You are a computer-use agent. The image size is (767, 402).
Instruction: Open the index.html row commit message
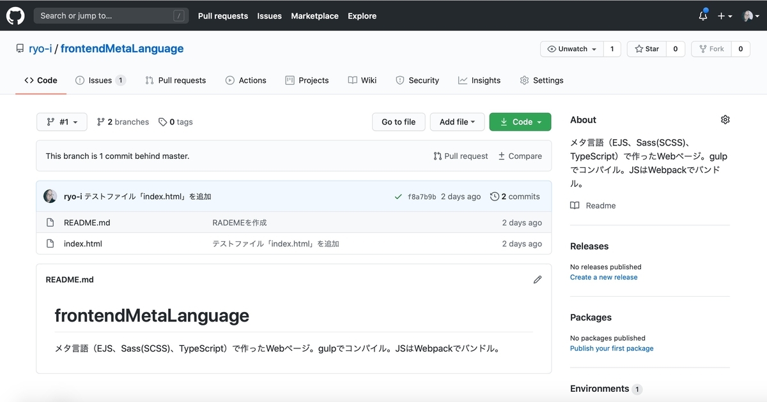[275, 244]
